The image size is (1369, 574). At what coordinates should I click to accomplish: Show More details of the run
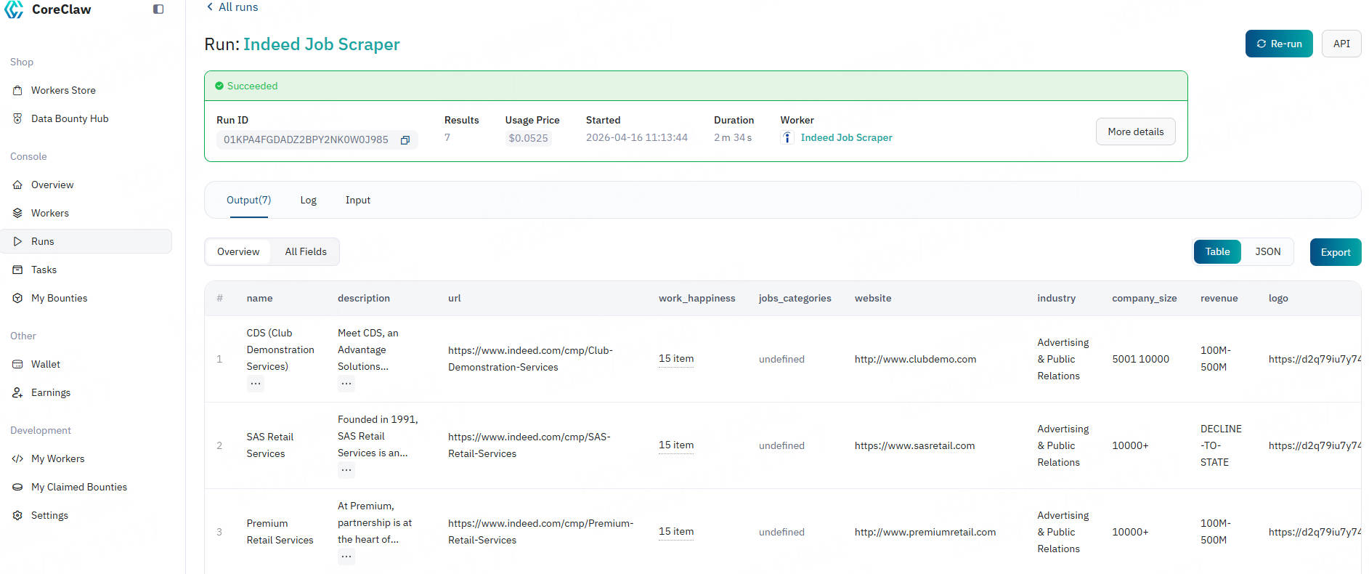click(1135, 132)
